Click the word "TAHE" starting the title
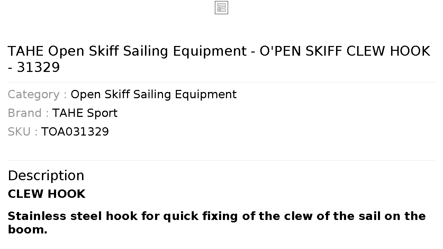443x249 pixels. coord(26,51)
